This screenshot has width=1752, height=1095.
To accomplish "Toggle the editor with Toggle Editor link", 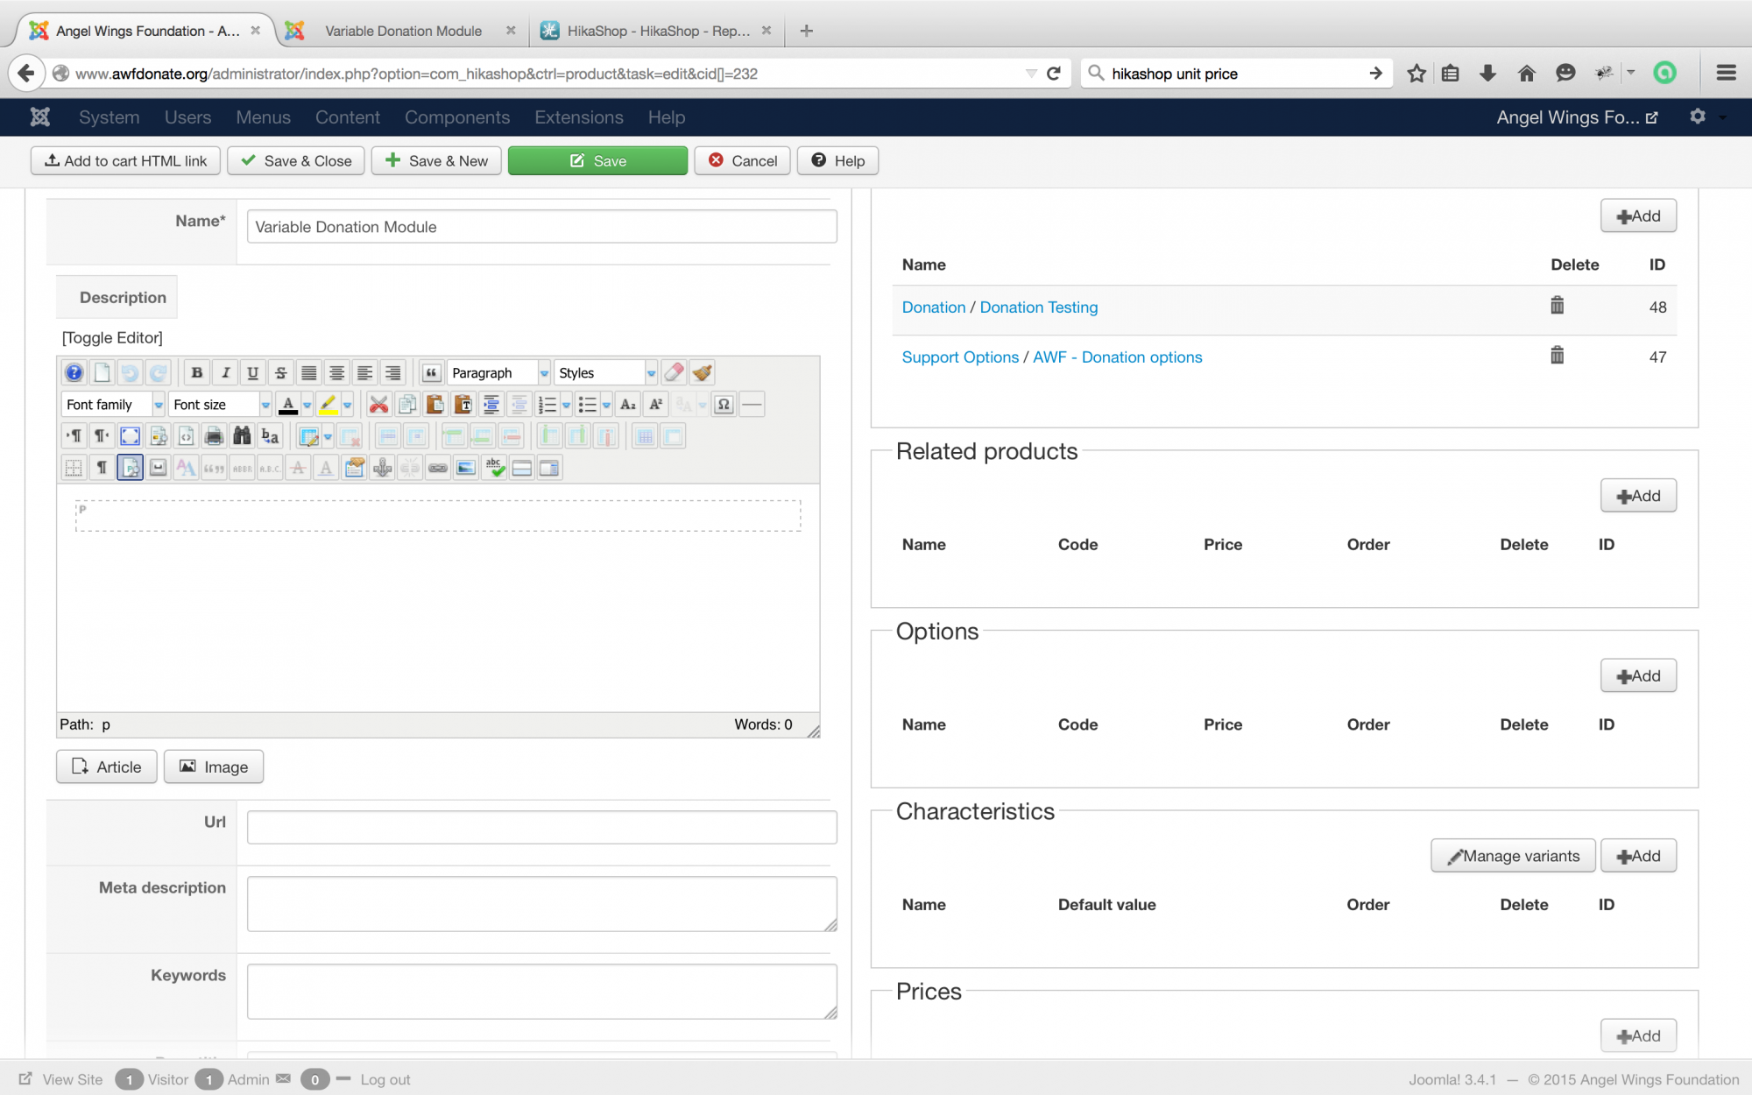I will click(x=112, y=338).
